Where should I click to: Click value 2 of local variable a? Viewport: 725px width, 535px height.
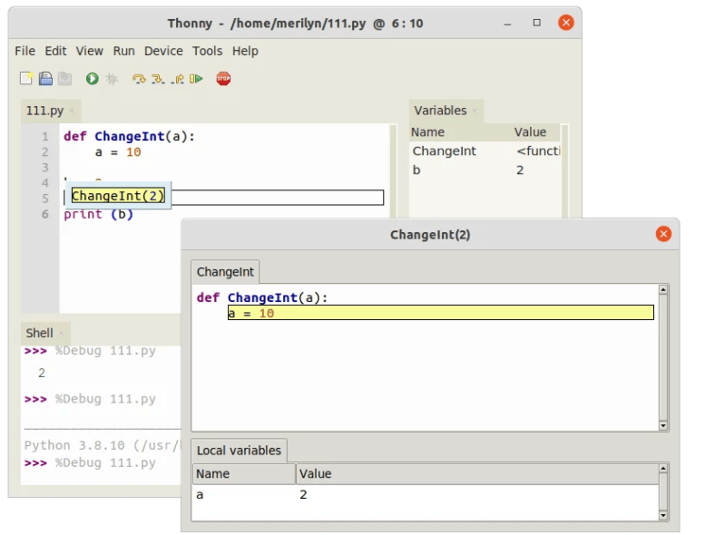pyautogui.click(x=303, y=495)
